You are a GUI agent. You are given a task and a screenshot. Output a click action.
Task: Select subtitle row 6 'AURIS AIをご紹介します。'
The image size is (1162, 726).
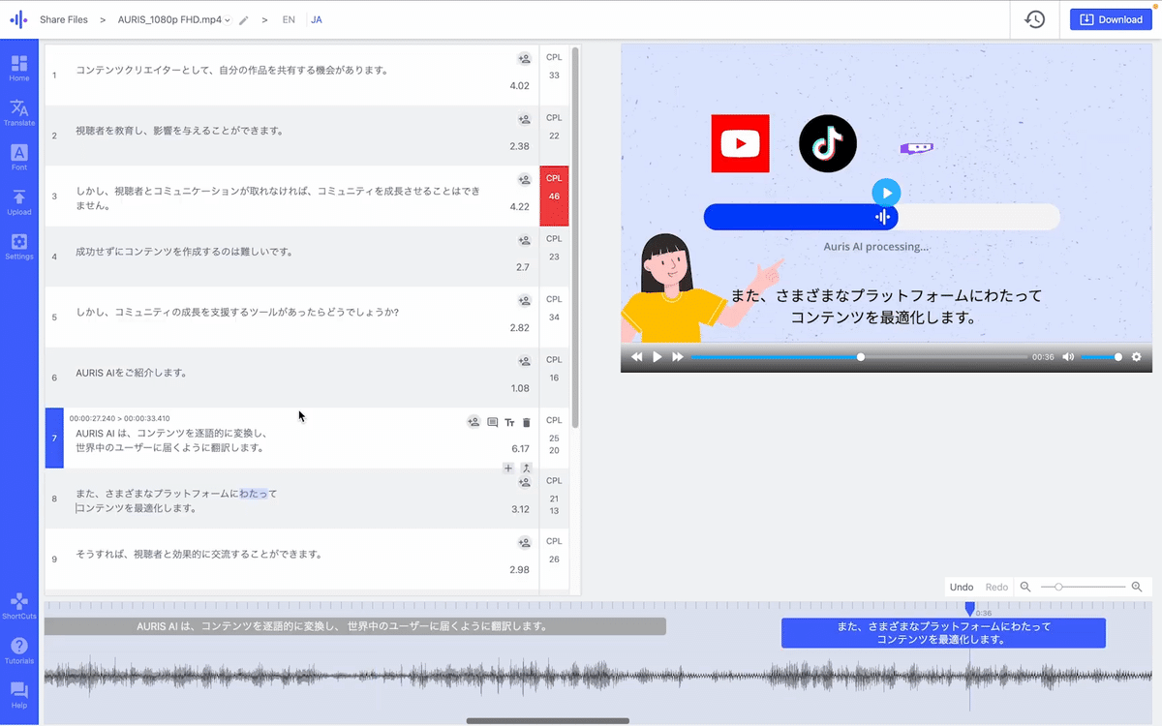point(132,373)
